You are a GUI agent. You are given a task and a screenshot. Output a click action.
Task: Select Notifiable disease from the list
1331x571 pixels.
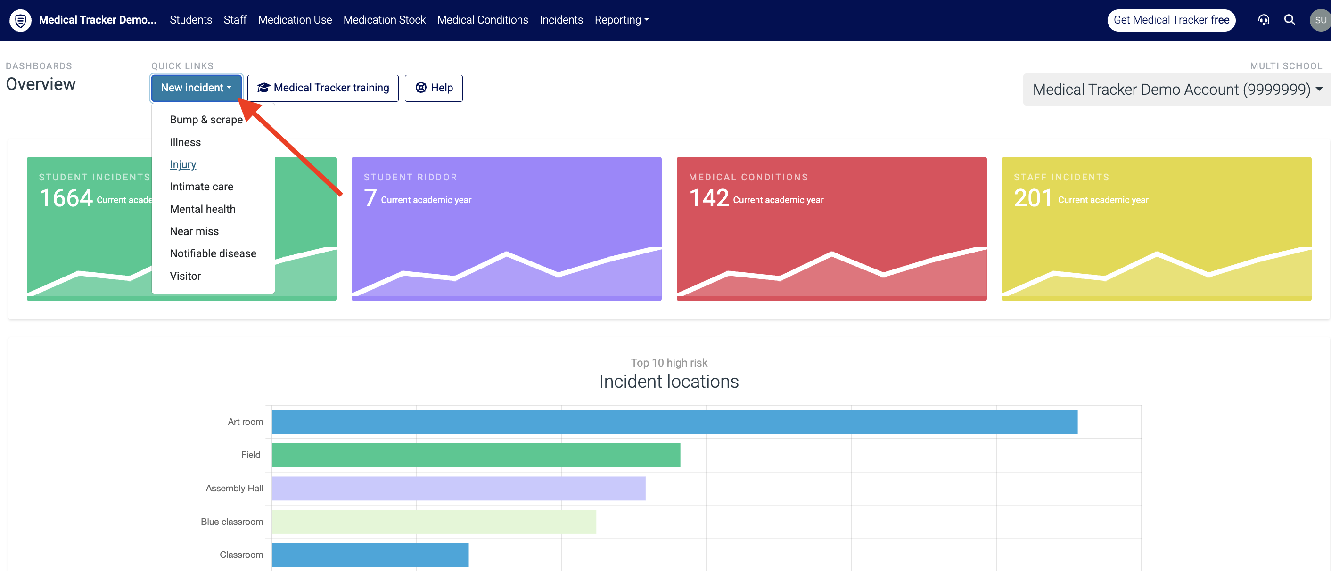coord(213,253)
